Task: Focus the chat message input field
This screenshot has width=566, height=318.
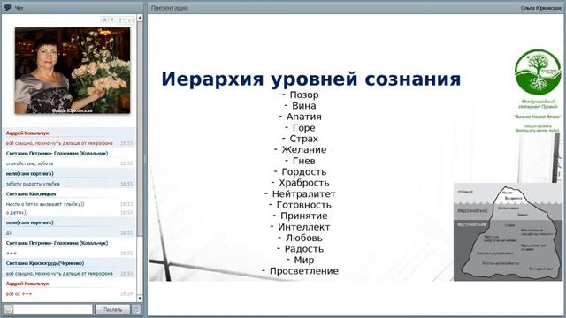Action: [x=53, y=309]
